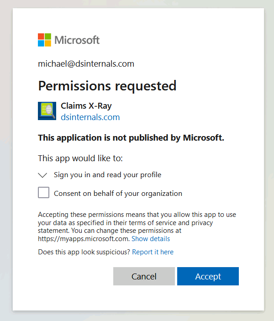Screen dimensions: 274x321
Task: Click the Sign you in and read your profile text
Action: 107,175
